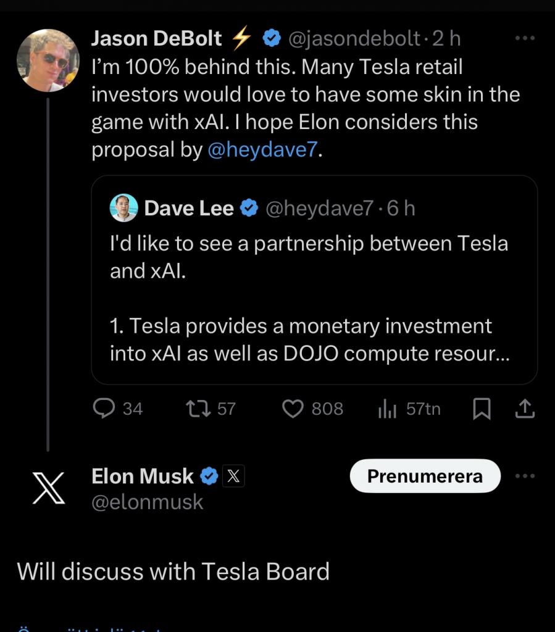Open Elon Musk's X affiliation badge
The width and height of the screenshot is (555, 632).
(x=233, y=476)
